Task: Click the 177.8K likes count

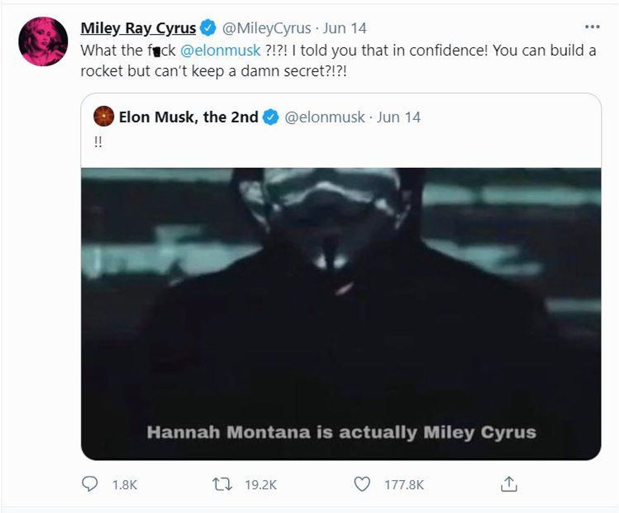Action: [404, 485]
